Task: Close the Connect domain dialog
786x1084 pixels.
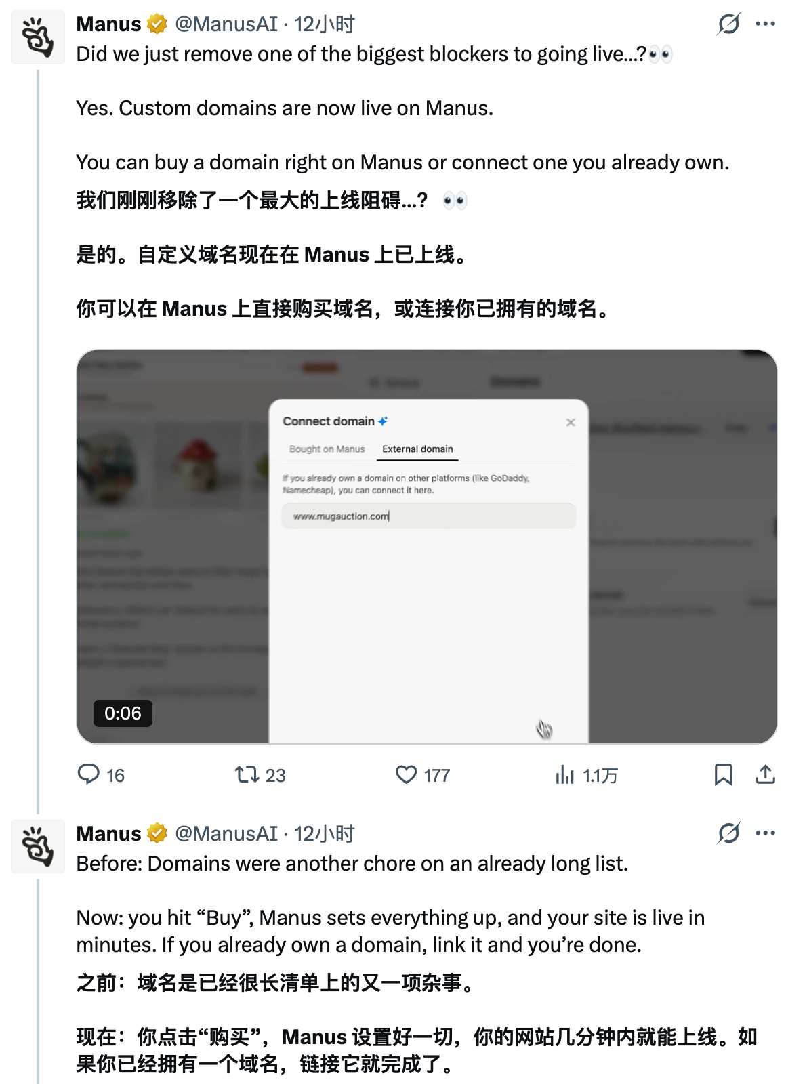Action: click(571, 422)
